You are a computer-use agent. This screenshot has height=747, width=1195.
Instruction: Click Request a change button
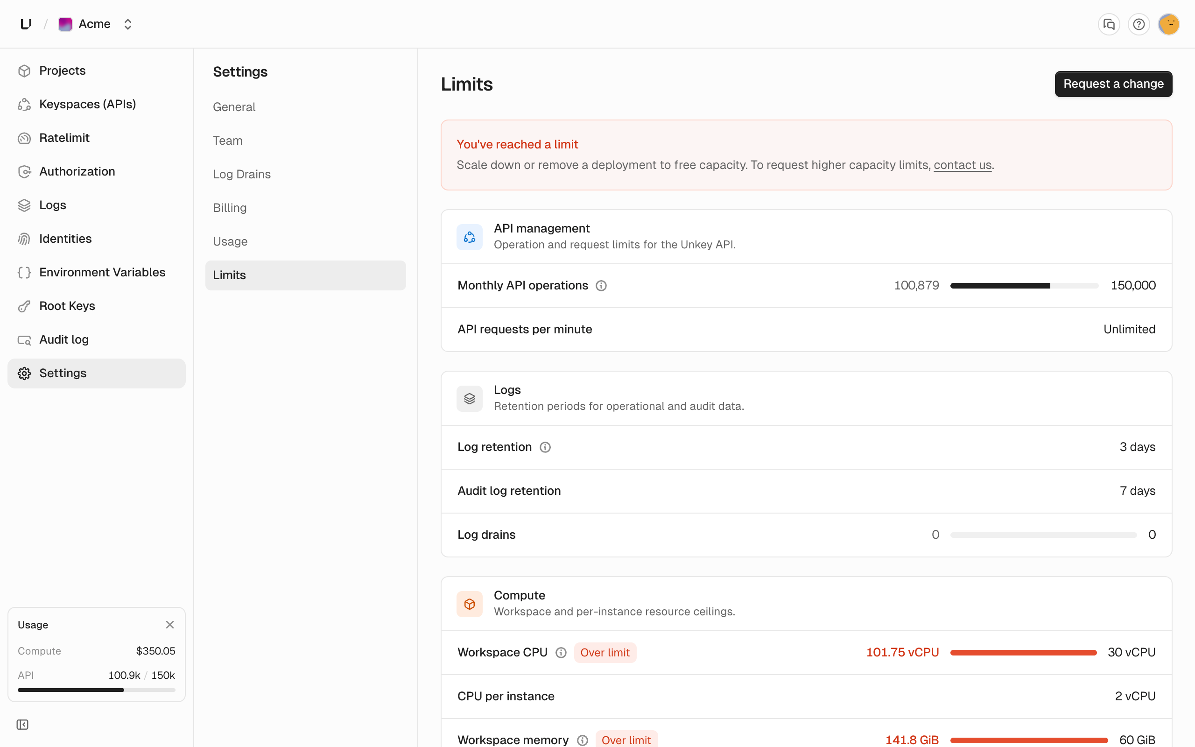pyautogui.click(x=1113, y=84)
